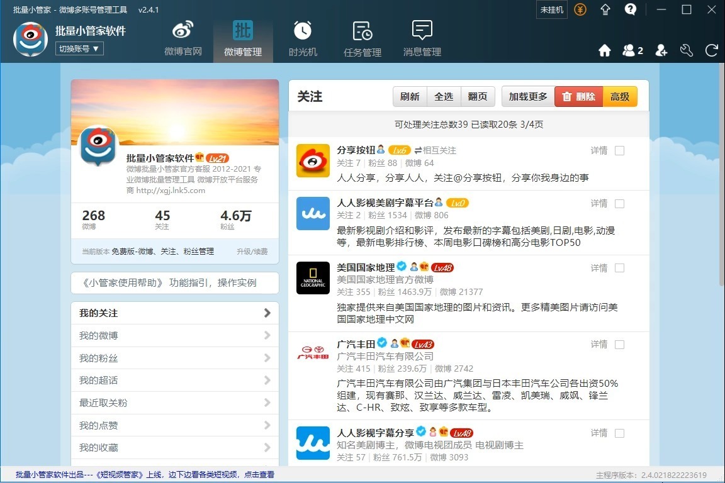Image resolution: width=725 pixels, height=483 pixels.
Task: Click the 人人影视字幕分享 avatar
Action: tap(313, 443)
